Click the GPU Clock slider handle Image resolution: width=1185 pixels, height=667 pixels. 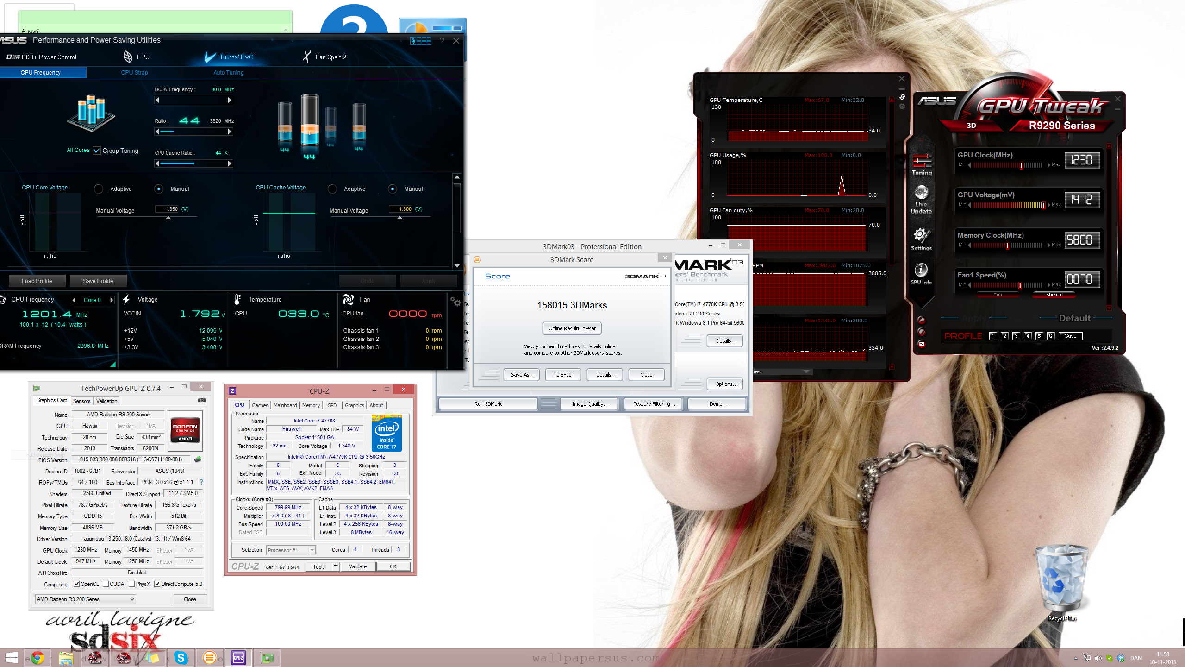point(1021,165)
